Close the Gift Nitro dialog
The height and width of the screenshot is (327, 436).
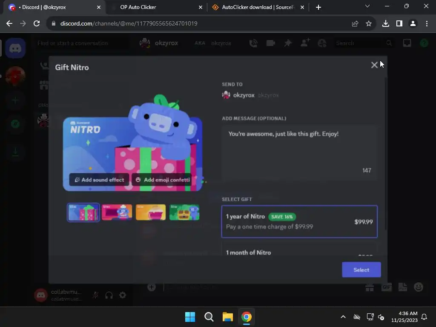pos(374,65)
